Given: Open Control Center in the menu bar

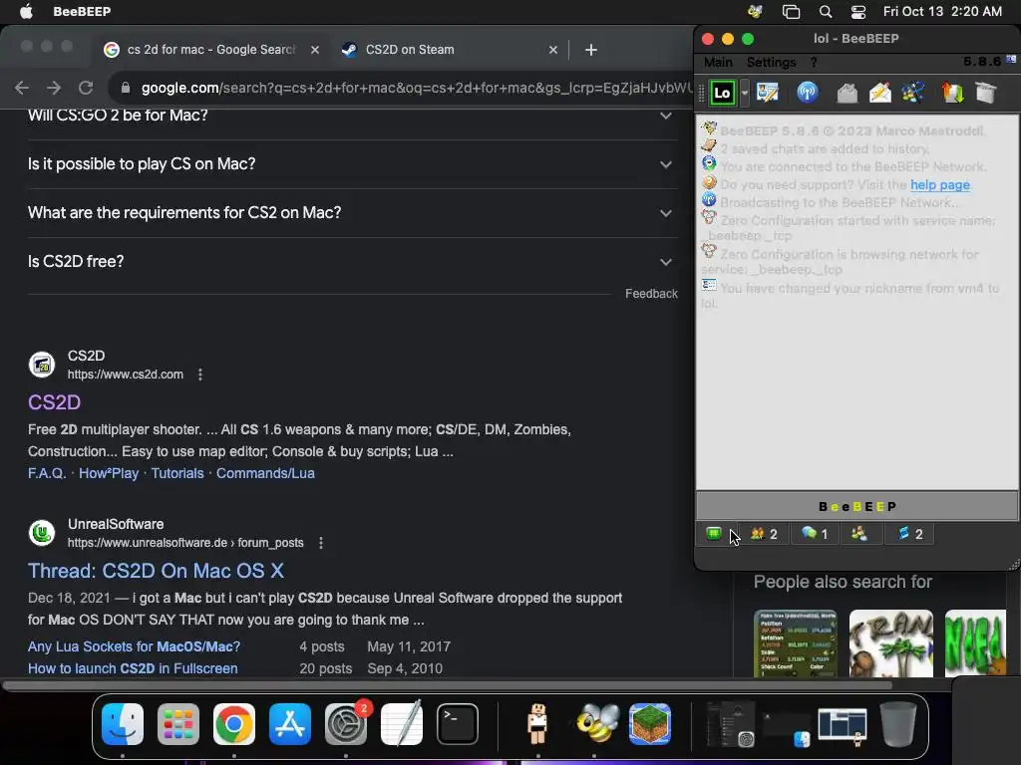Looking at the screenshot, I should point(858,12).
